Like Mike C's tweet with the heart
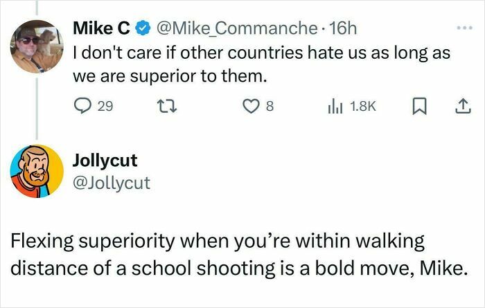The height and width of the screenshot is (308, 485). point(251,107)
